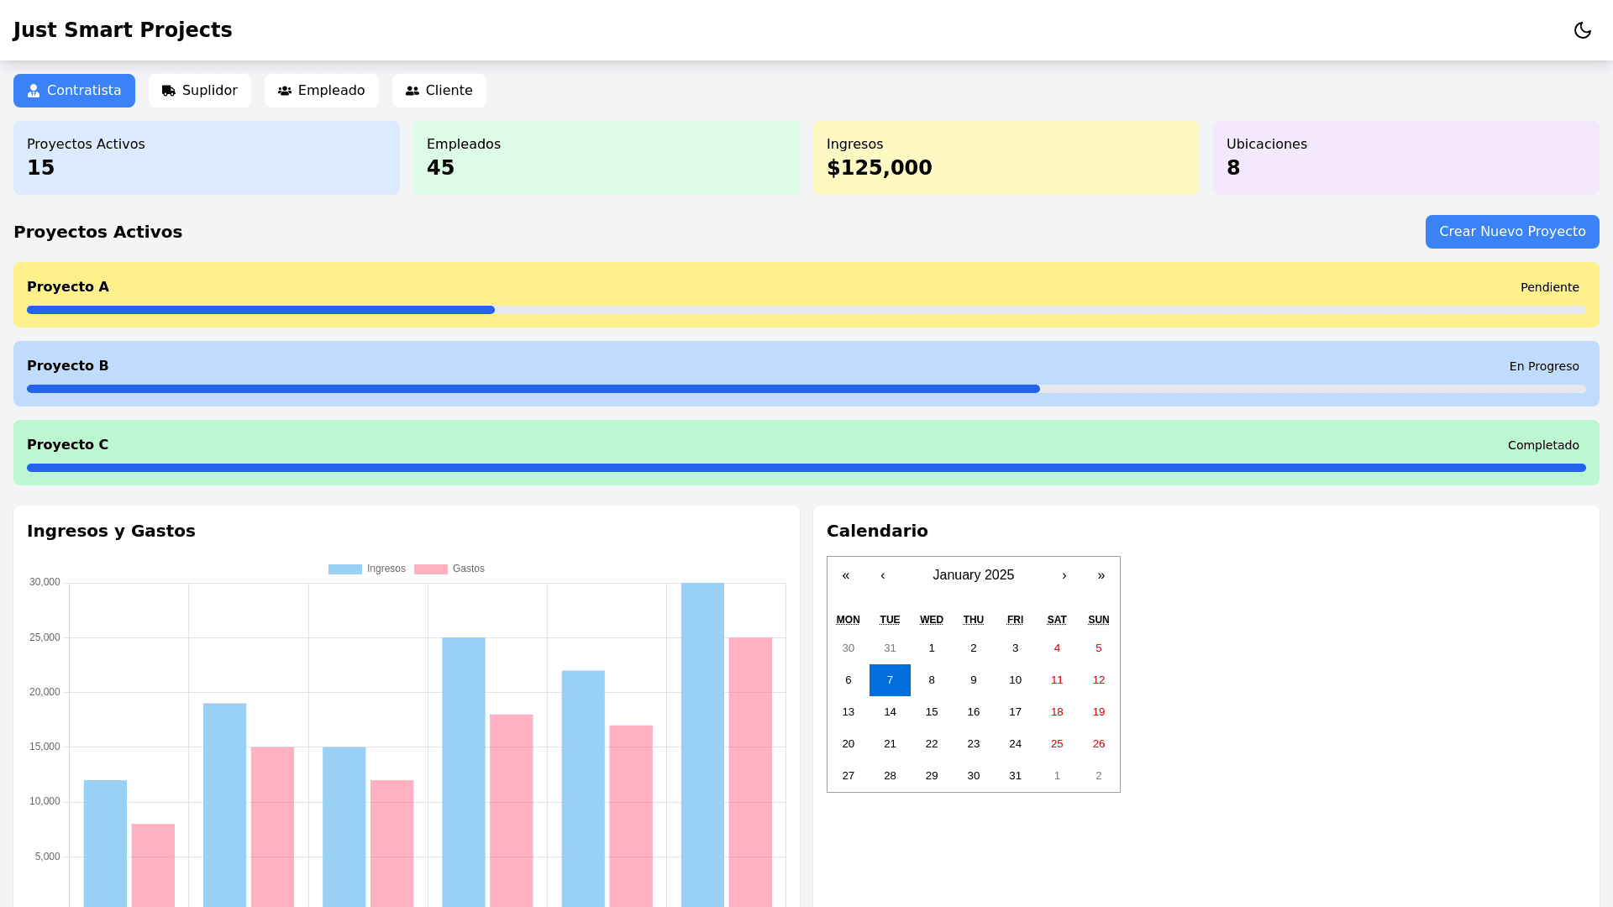
Task: Open the Ingresos stat card
Action: (1006, 158)
